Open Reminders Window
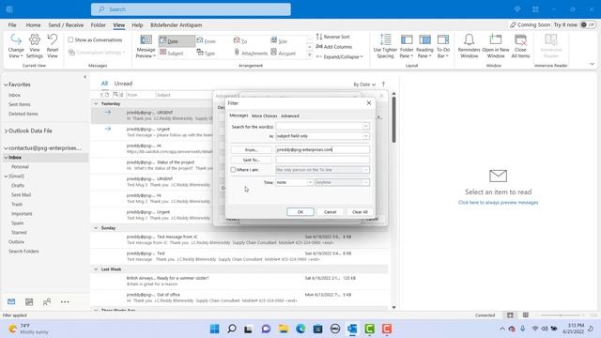Image resolution: width=601 pixels, height=338 pixels. click(x=469, y=46)
